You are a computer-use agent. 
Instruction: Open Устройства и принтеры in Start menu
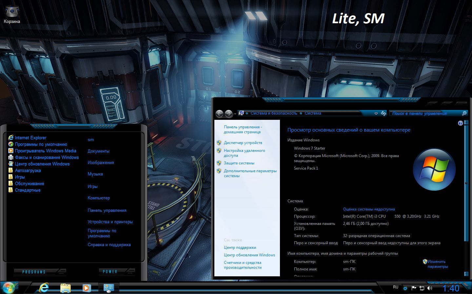click(x=110, y=222)
